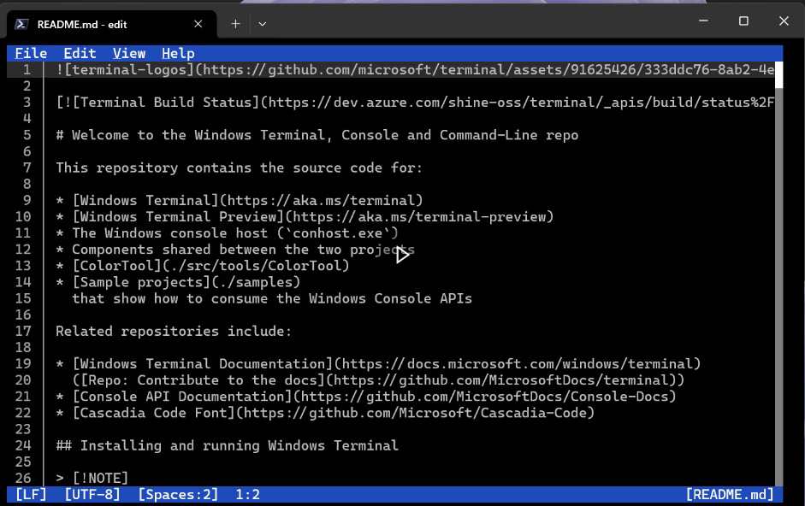
Task: Toggle the LF line ending indicator
Action: [x=31, y=495]
